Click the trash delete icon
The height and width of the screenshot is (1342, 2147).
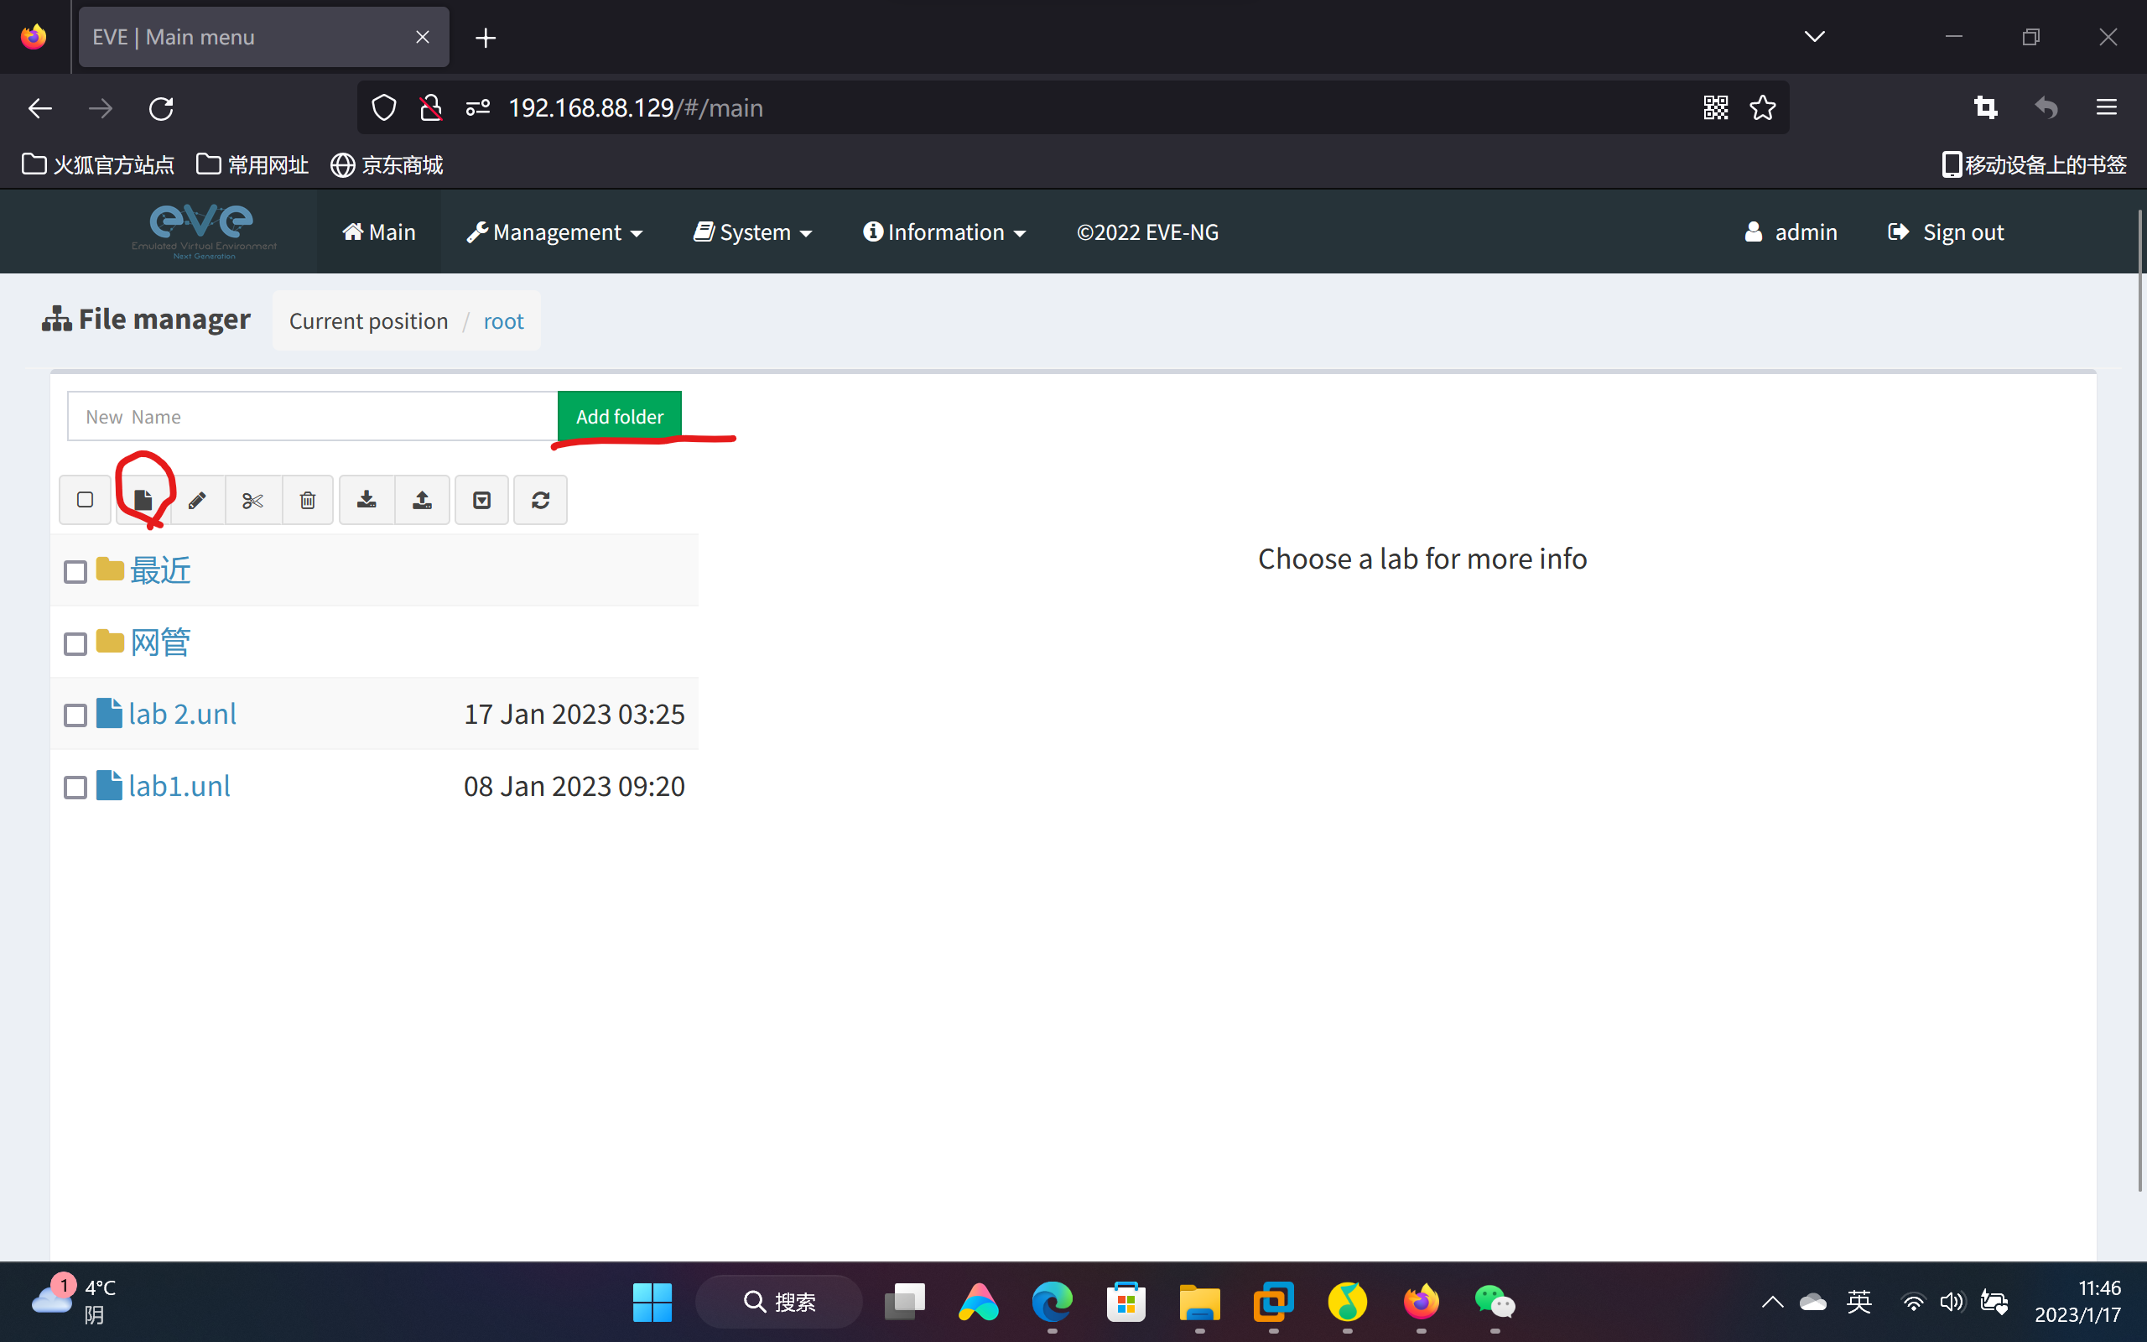coord(308,500)
